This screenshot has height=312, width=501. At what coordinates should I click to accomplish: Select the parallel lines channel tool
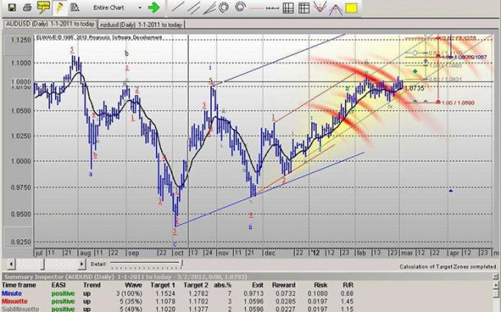click(x=194, y=7)
